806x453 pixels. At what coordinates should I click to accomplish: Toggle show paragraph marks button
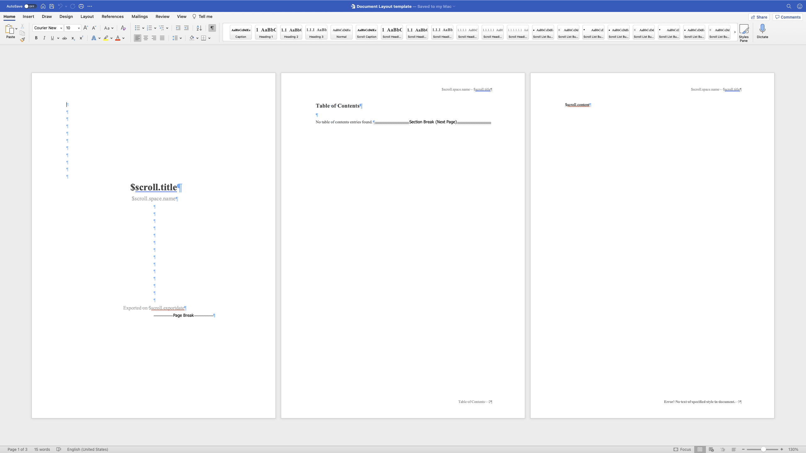[212, 28]
